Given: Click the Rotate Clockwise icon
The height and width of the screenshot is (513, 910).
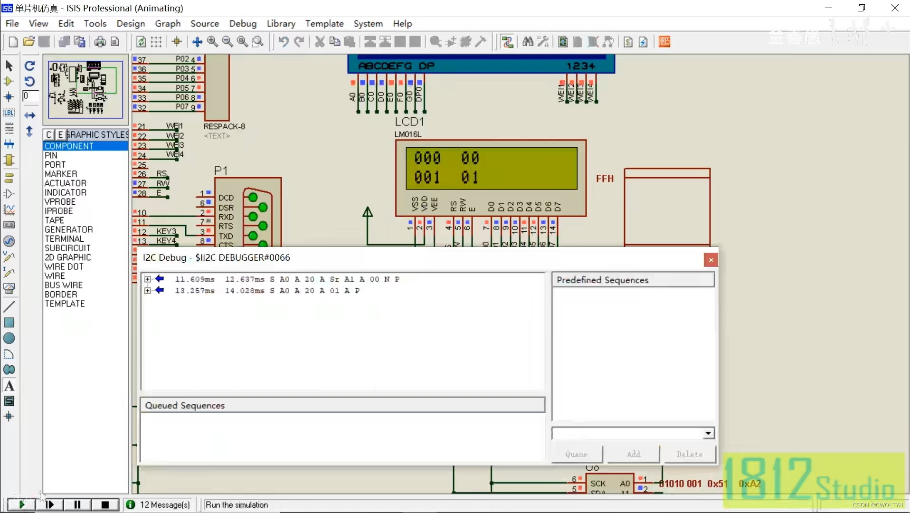Looking at the screenshot, I should (29, 66).
